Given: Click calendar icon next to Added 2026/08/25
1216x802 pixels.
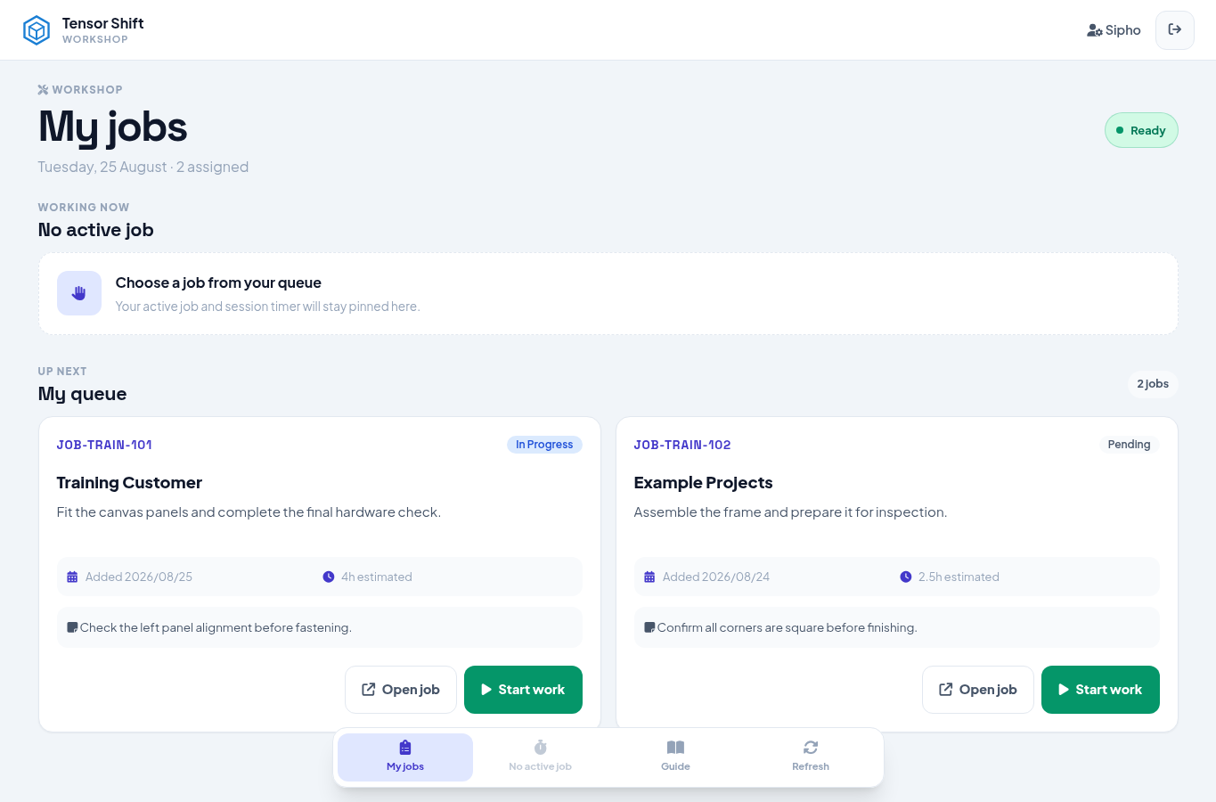Looking at the screenshot, I should click(x=72, y=577).
